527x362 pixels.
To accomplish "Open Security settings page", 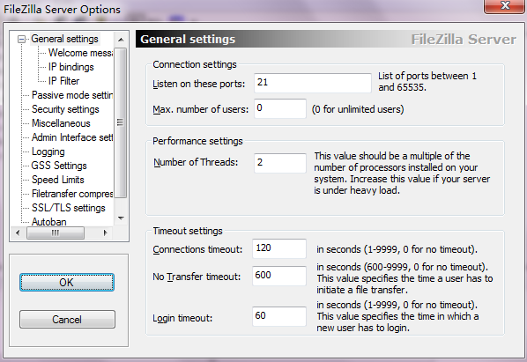I will tap(65, 109).
